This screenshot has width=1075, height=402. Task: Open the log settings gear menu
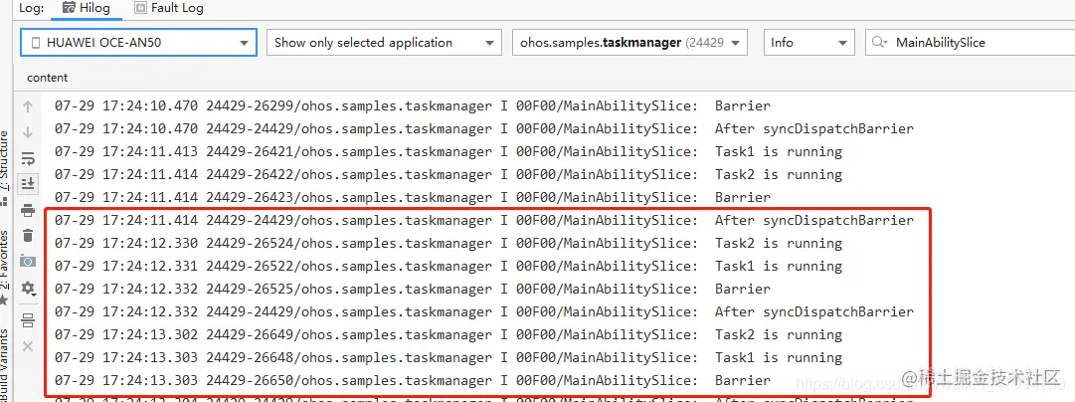[x=28, y=288]
